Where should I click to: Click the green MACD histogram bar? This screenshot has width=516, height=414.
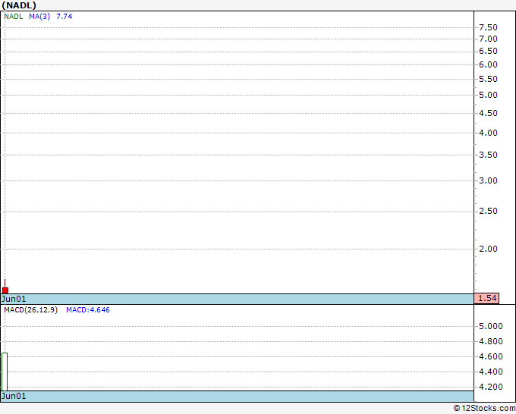[5, 372]
